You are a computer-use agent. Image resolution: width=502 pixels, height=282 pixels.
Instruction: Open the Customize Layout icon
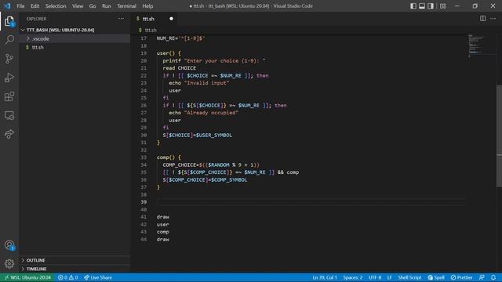coord(442,5)
